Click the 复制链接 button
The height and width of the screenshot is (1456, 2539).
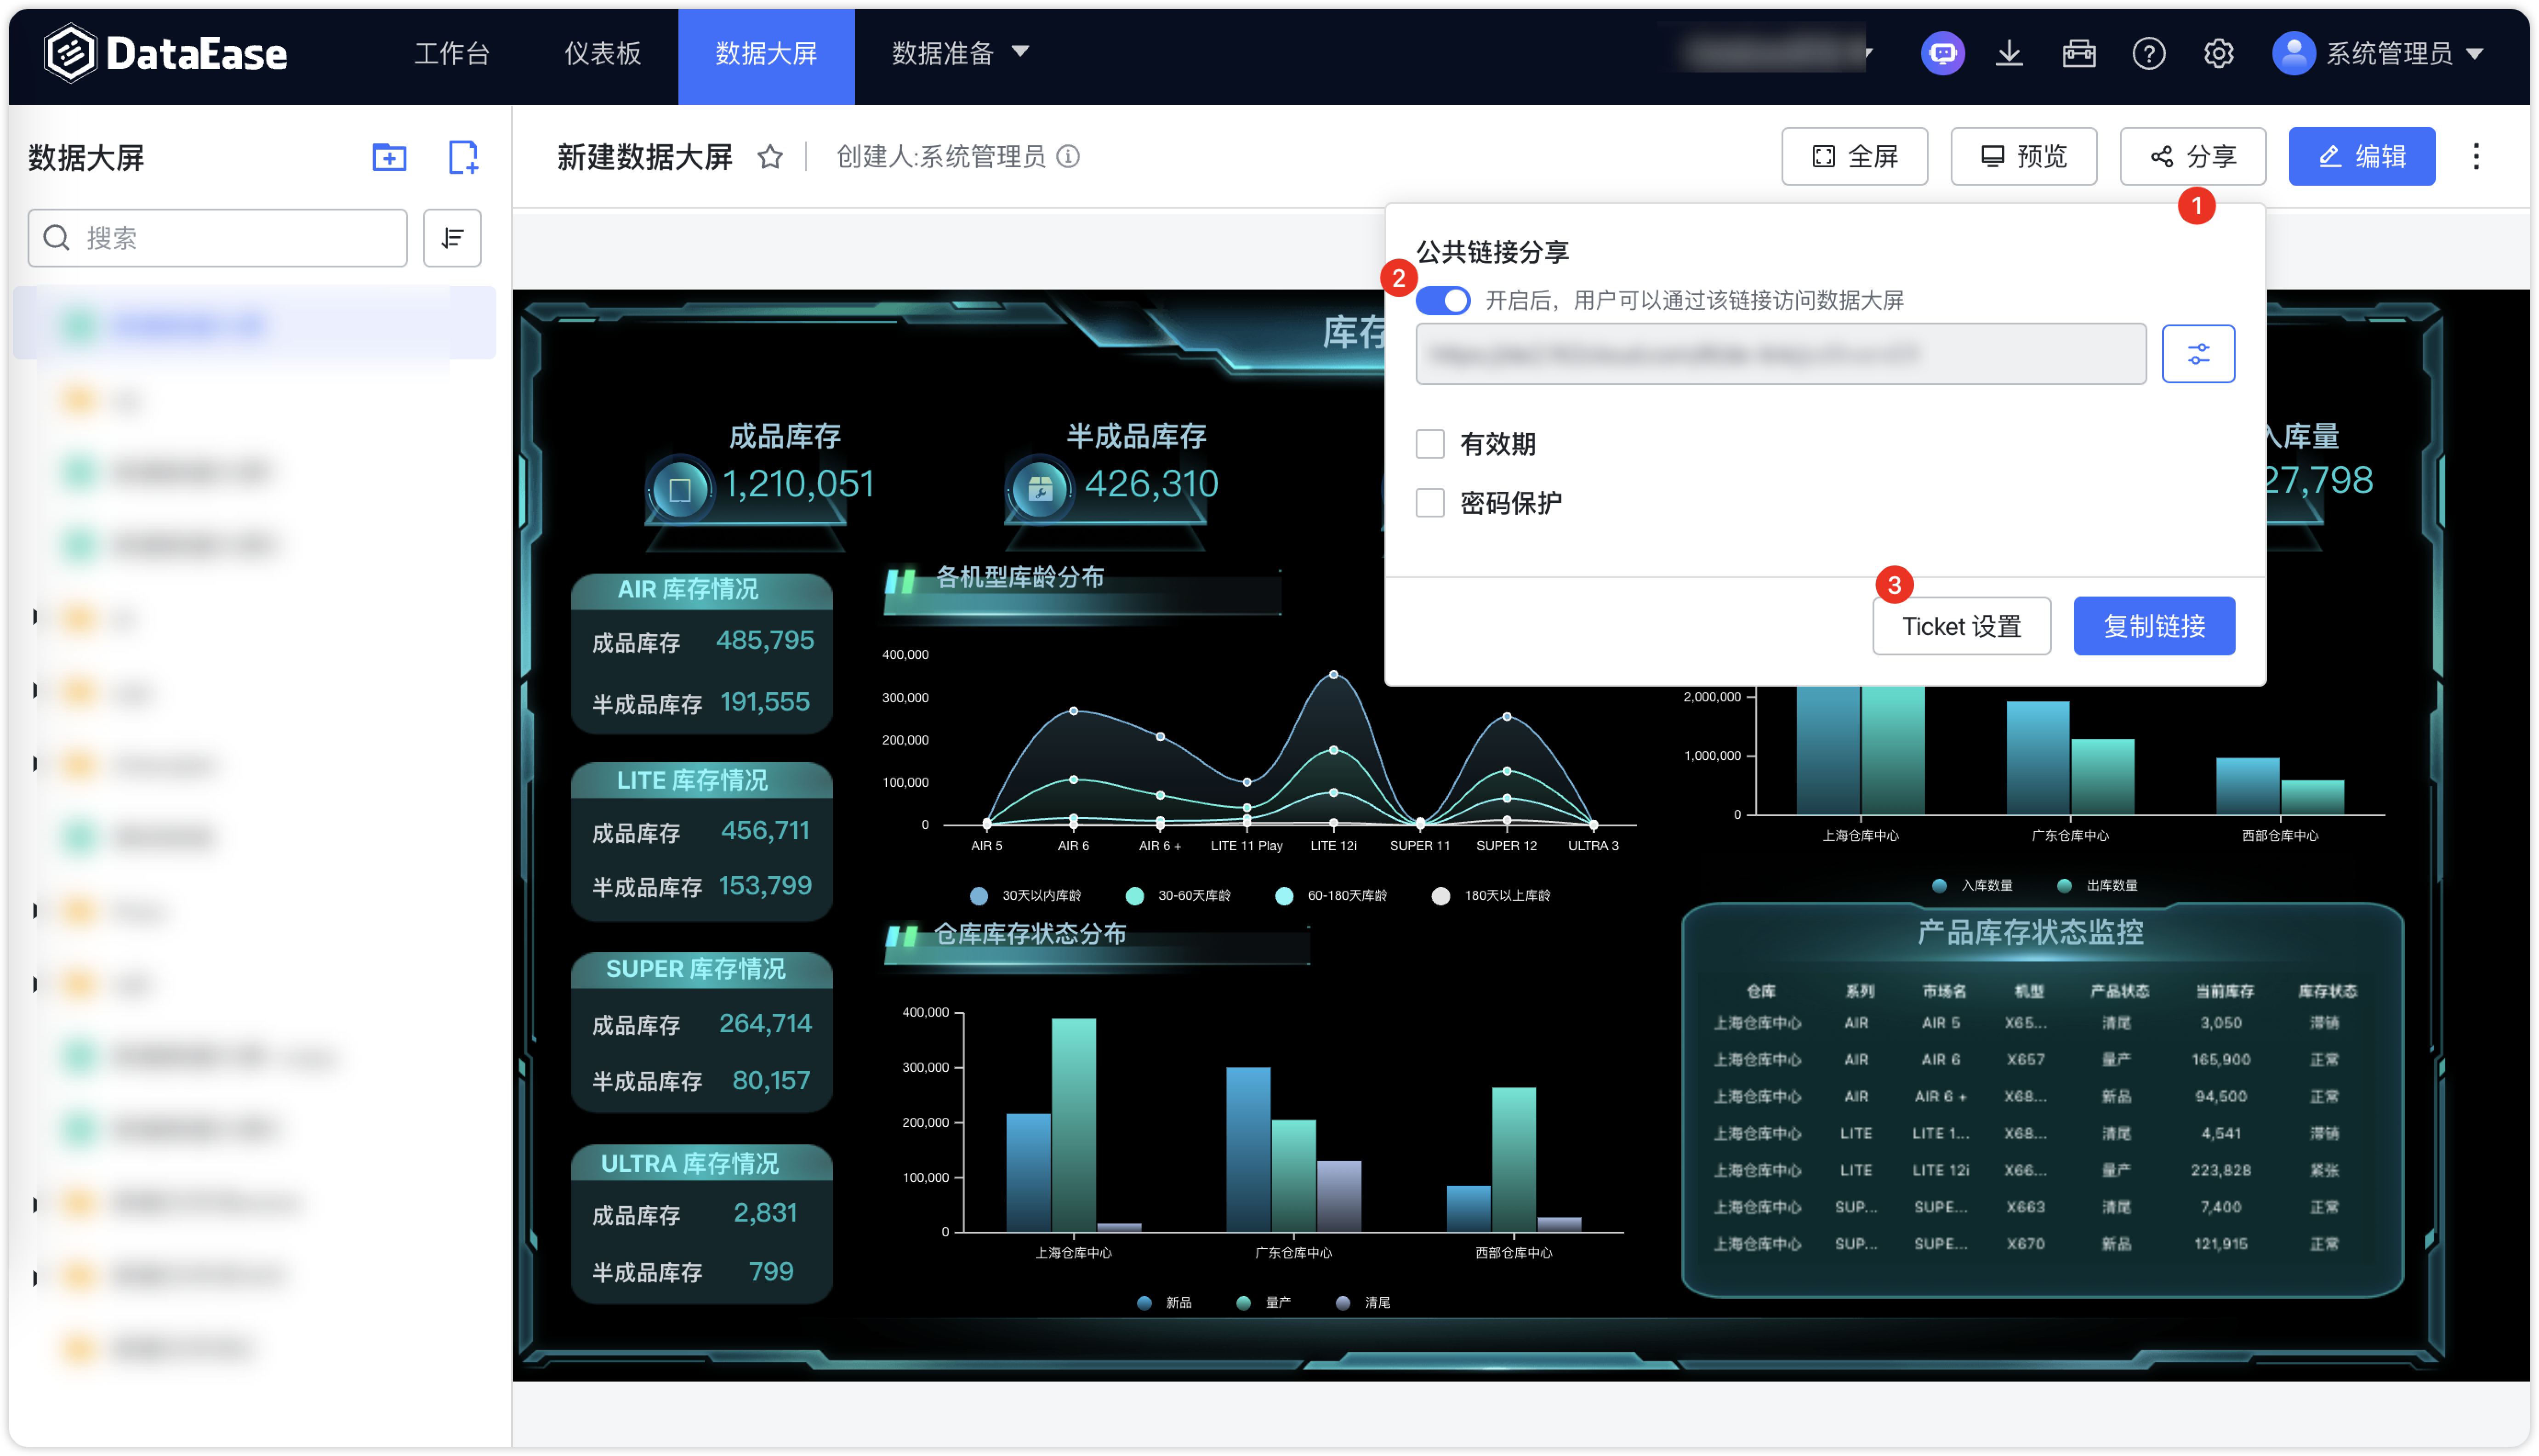pyautogui.click(x=2153, y=625)
